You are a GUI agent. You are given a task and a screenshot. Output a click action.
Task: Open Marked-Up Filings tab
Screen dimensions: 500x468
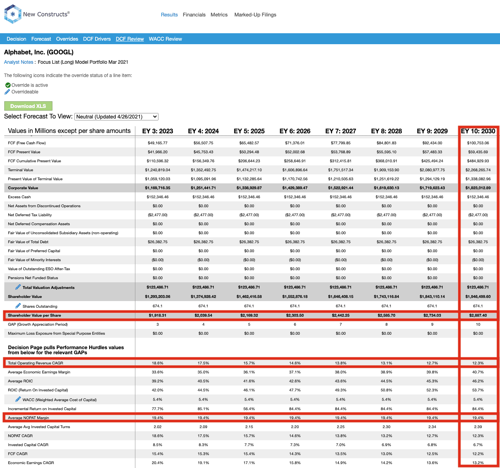click(x=255, y=15)
